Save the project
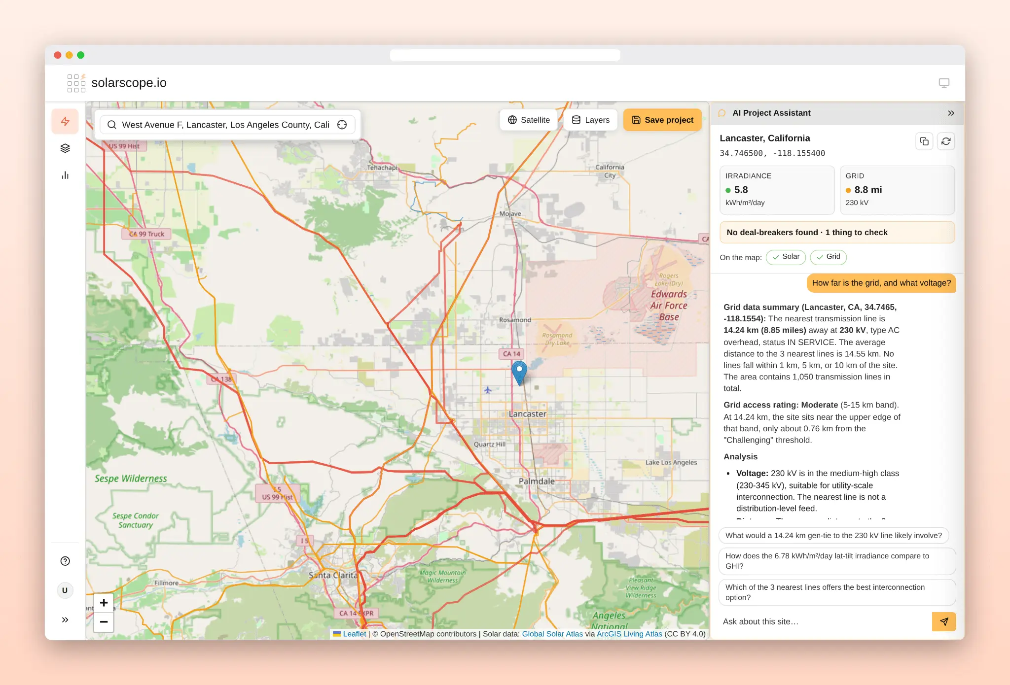 click(x=662, y=120)
